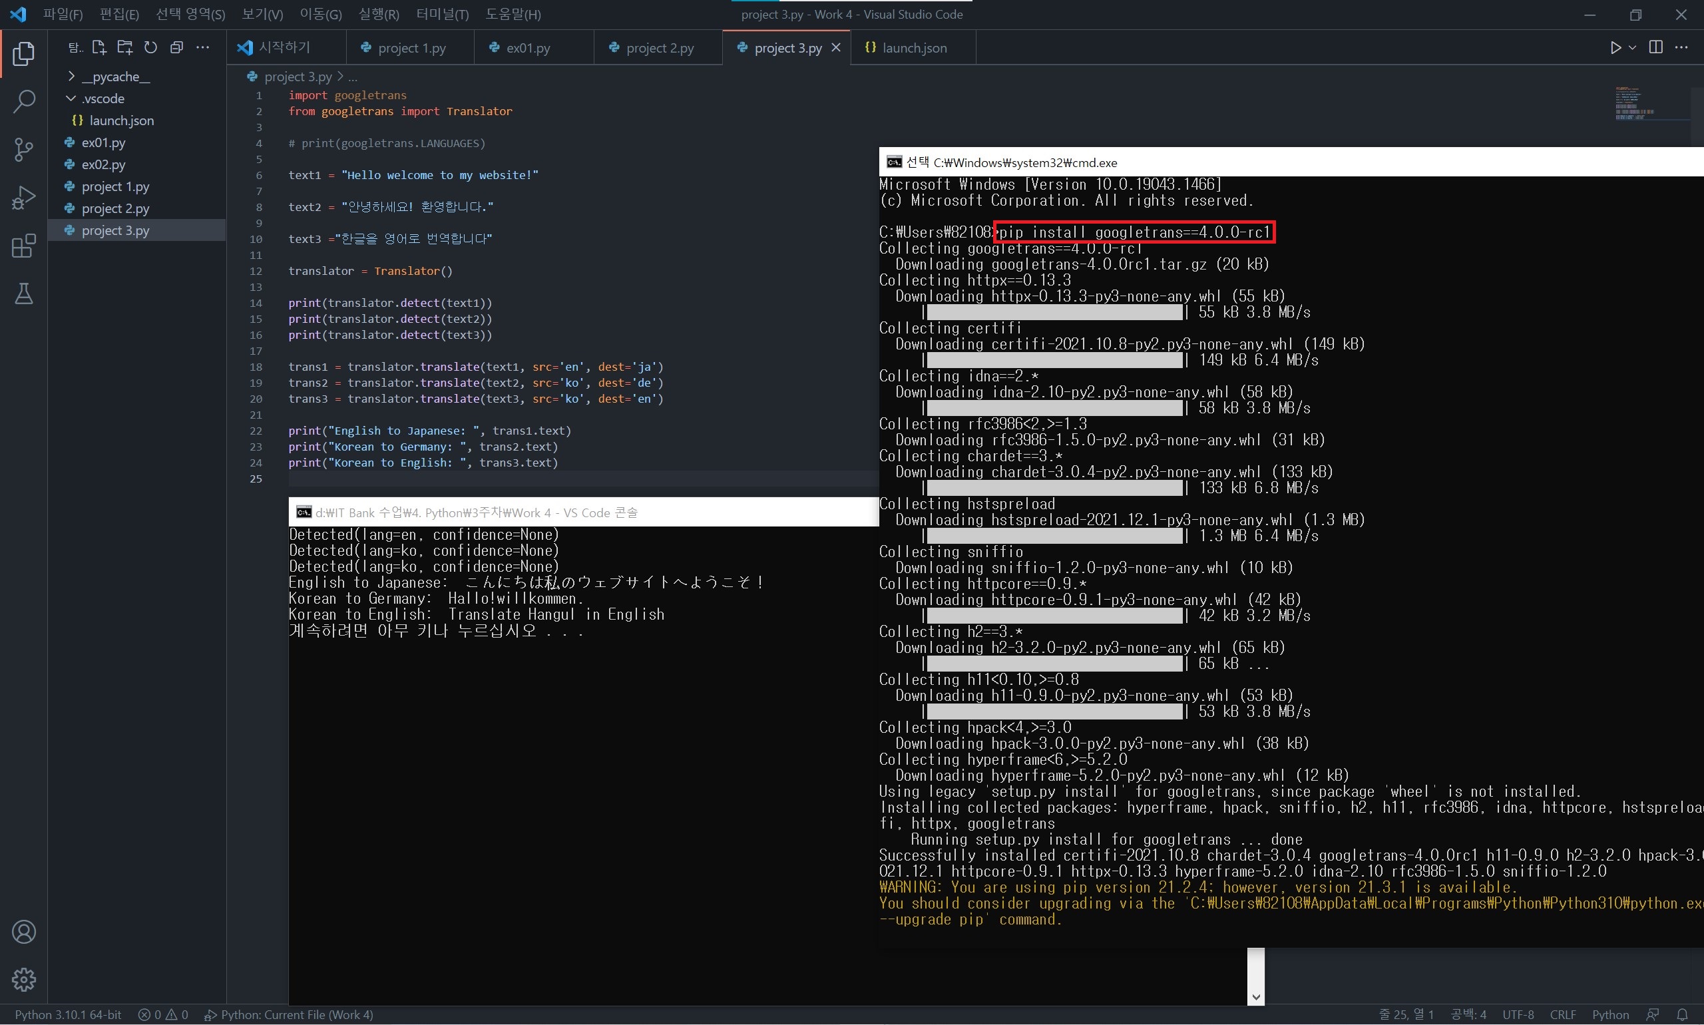Click the Split Editor icon

1655,47
